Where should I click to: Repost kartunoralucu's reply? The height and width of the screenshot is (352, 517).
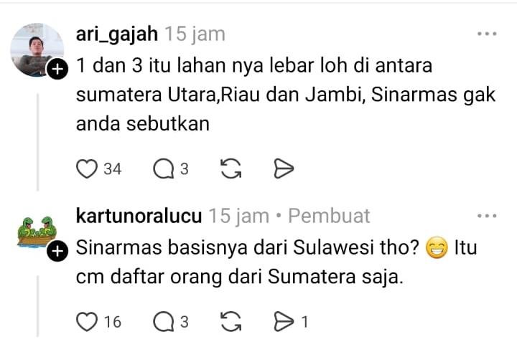pyautogui.click(x=230, y=322)
